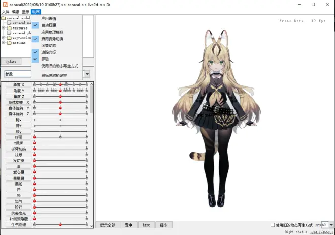Image resolution: width=335 pixels, height=235 pixels.
Task: Click the 黑线 slider track
Action: pyautogui.click(x=60, y=184)
